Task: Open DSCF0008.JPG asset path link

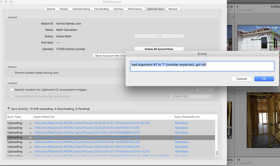Action: [x=87, y=147]
